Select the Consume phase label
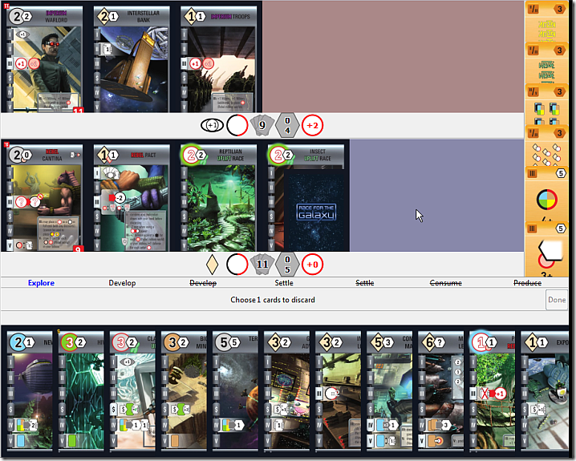 [445, 283]
